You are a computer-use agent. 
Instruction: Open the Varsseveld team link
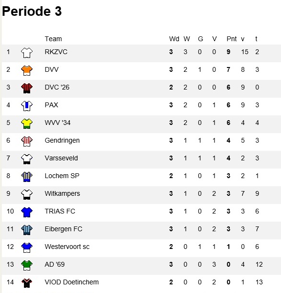(x=61, y=158)
